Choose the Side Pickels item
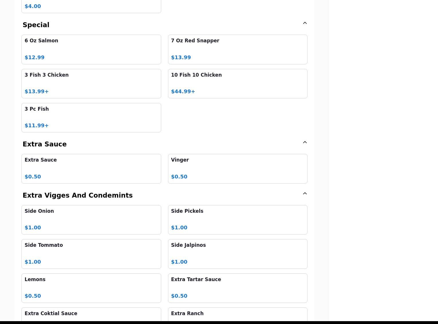This screenshot has height=324, width=438. click(237, 220)
